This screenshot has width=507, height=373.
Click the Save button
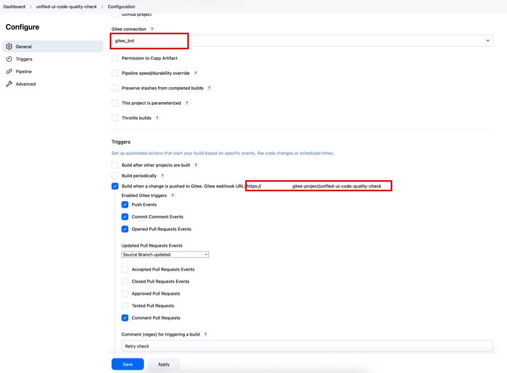(127, 364)
